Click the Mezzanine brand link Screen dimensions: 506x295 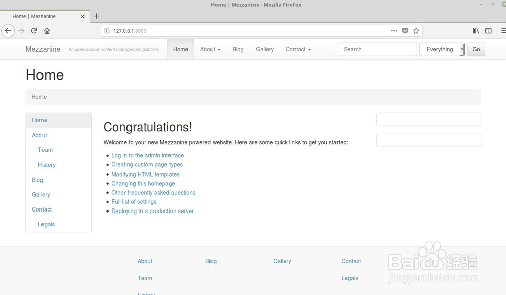pyautogui.click(x=43, y=49)
